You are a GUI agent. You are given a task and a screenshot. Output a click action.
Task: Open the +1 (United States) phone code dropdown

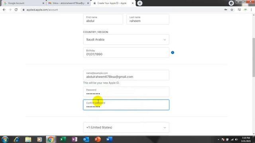126,128
